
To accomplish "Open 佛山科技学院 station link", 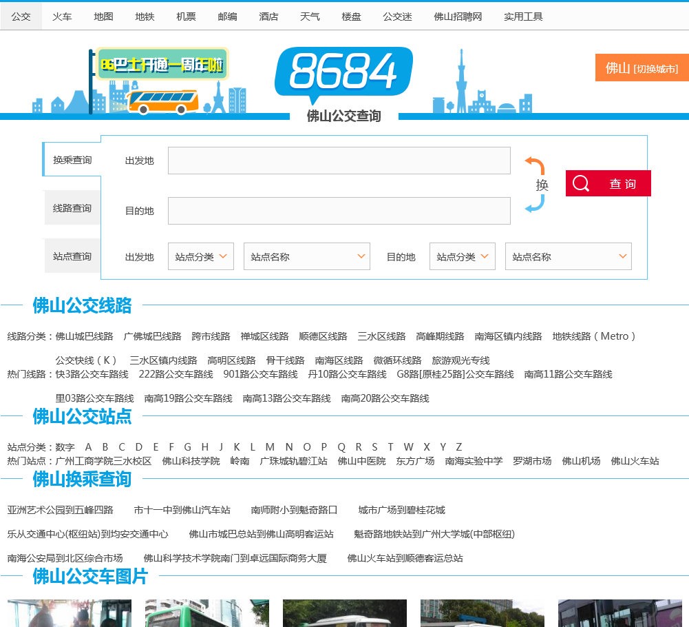I will tap(191, 461).
